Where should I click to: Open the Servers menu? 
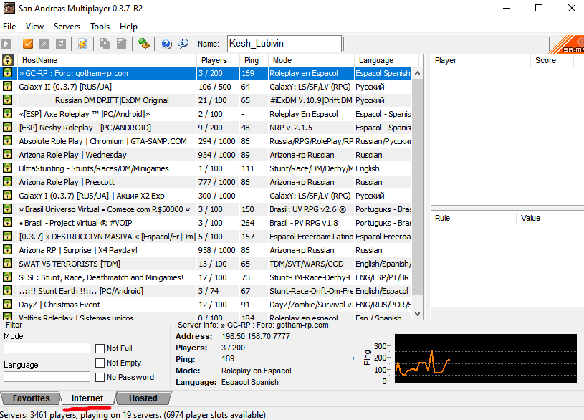coord(67,27)
